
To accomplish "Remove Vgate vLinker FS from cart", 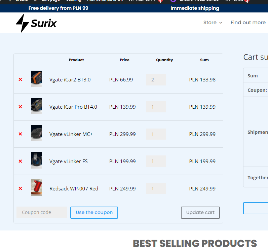I will point(20,161).
